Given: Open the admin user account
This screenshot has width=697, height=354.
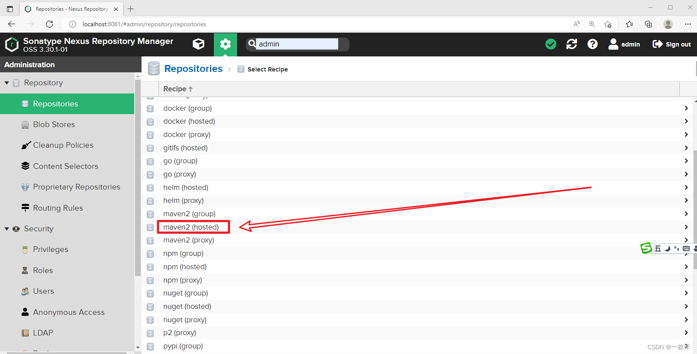Looking at the screenshot, I should 624,44.
